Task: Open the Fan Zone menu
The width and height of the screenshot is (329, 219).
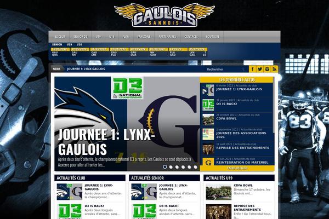Action: point(144,37)
